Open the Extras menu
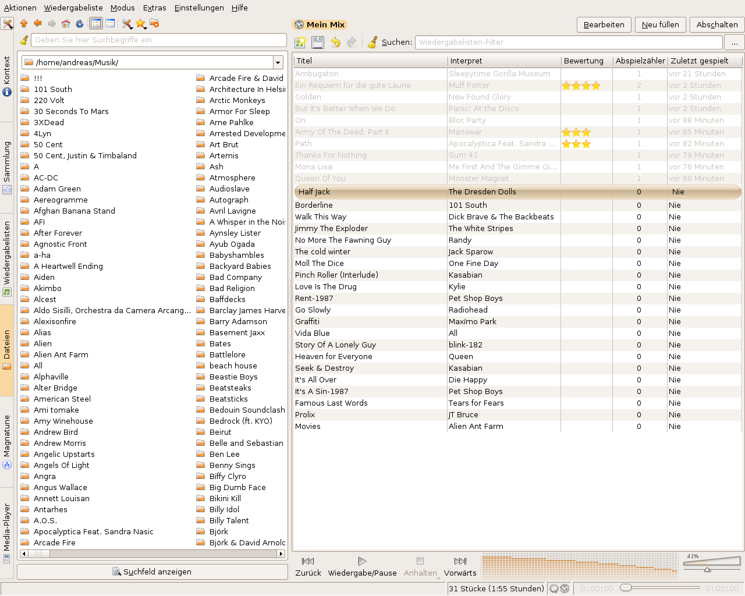The height and width of the screenshot is (596, 745). (x=154, y=8)
